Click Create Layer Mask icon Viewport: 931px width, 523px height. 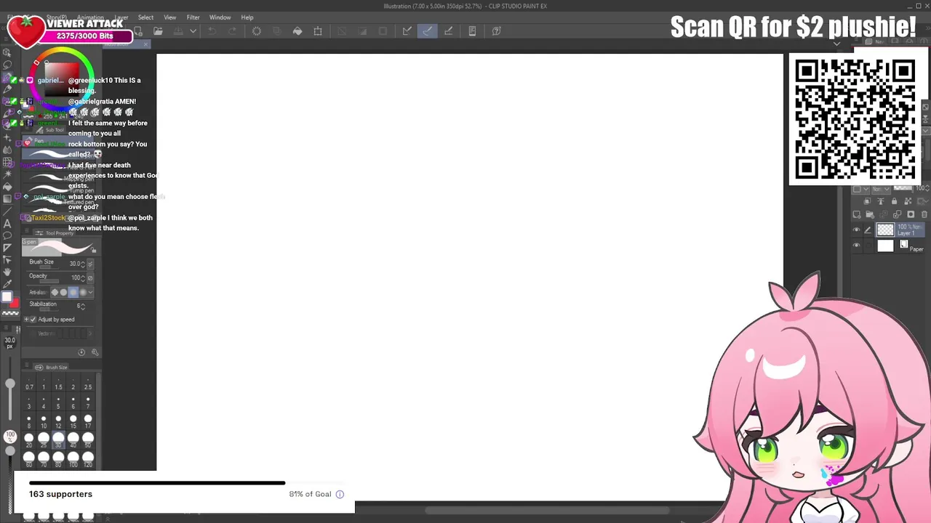point(911,214)
